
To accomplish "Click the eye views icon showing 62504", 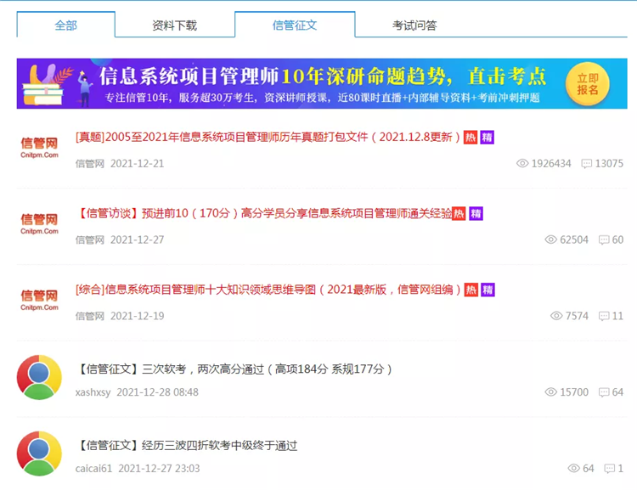I will [x=550, y=239].
